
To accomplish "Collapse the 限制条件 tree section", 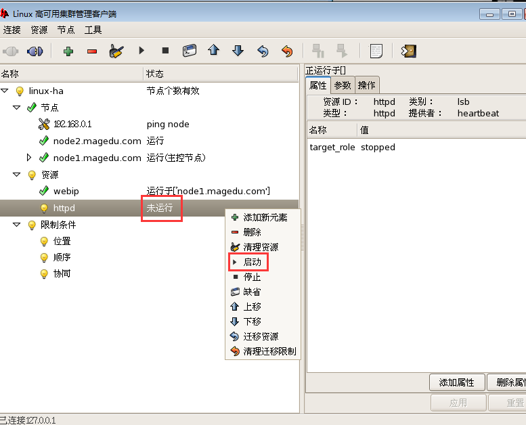I will tap(17, 225).
